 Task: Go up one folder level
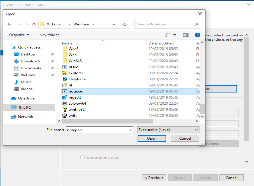coord(34,24)
